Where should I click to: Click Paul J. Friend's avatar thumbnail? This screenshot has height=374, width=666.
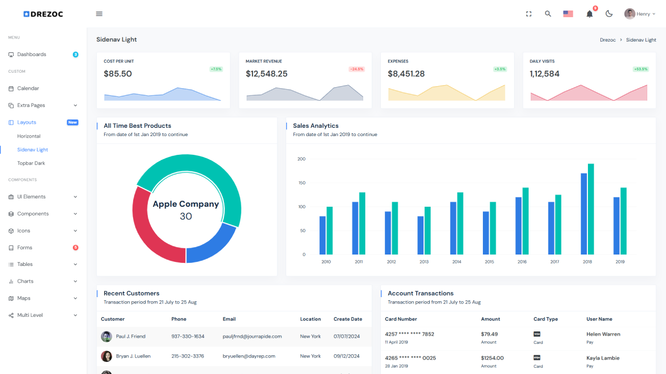(x=106, y=337)
